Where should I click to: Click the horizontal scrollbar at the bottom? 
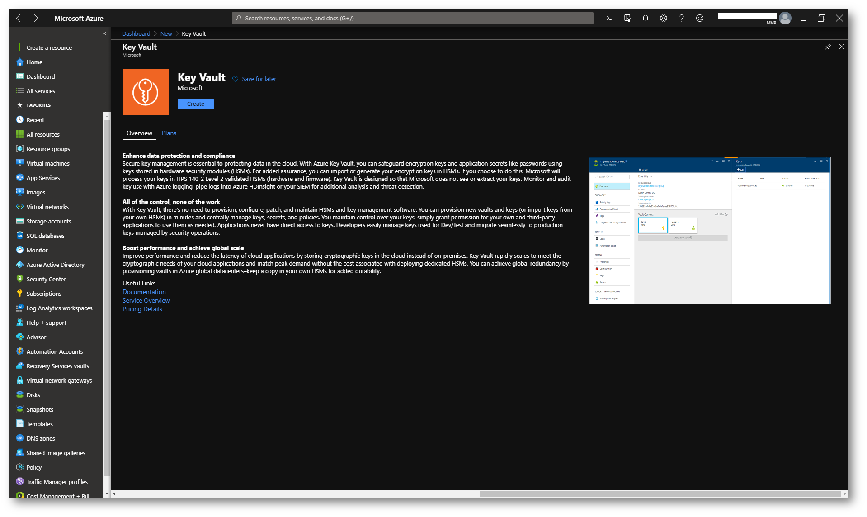[660, 493]
